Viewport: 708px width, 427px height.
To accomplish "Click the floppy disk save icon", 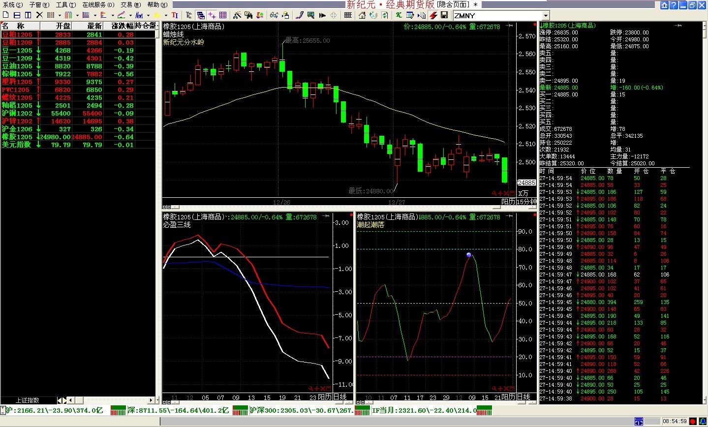I will tap(444, 15).
